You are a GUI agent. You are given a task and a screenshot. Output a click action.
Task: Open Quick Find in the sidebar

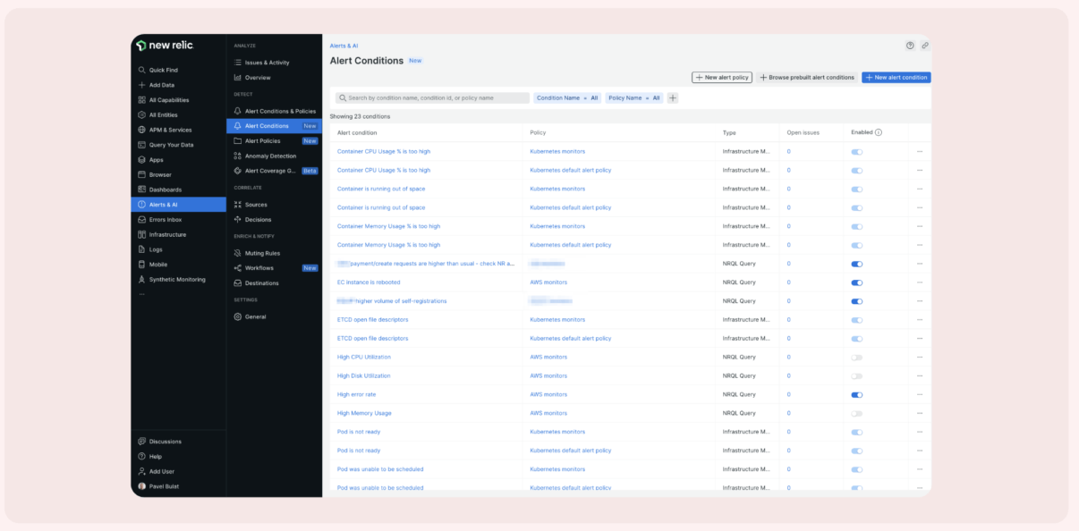coord(166,69)
